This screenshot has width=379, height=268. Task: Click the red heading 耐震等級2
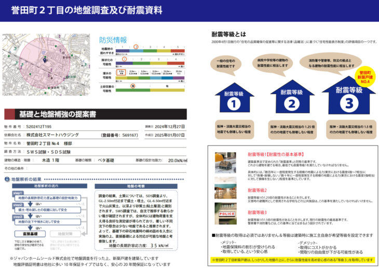click(257, 190)
